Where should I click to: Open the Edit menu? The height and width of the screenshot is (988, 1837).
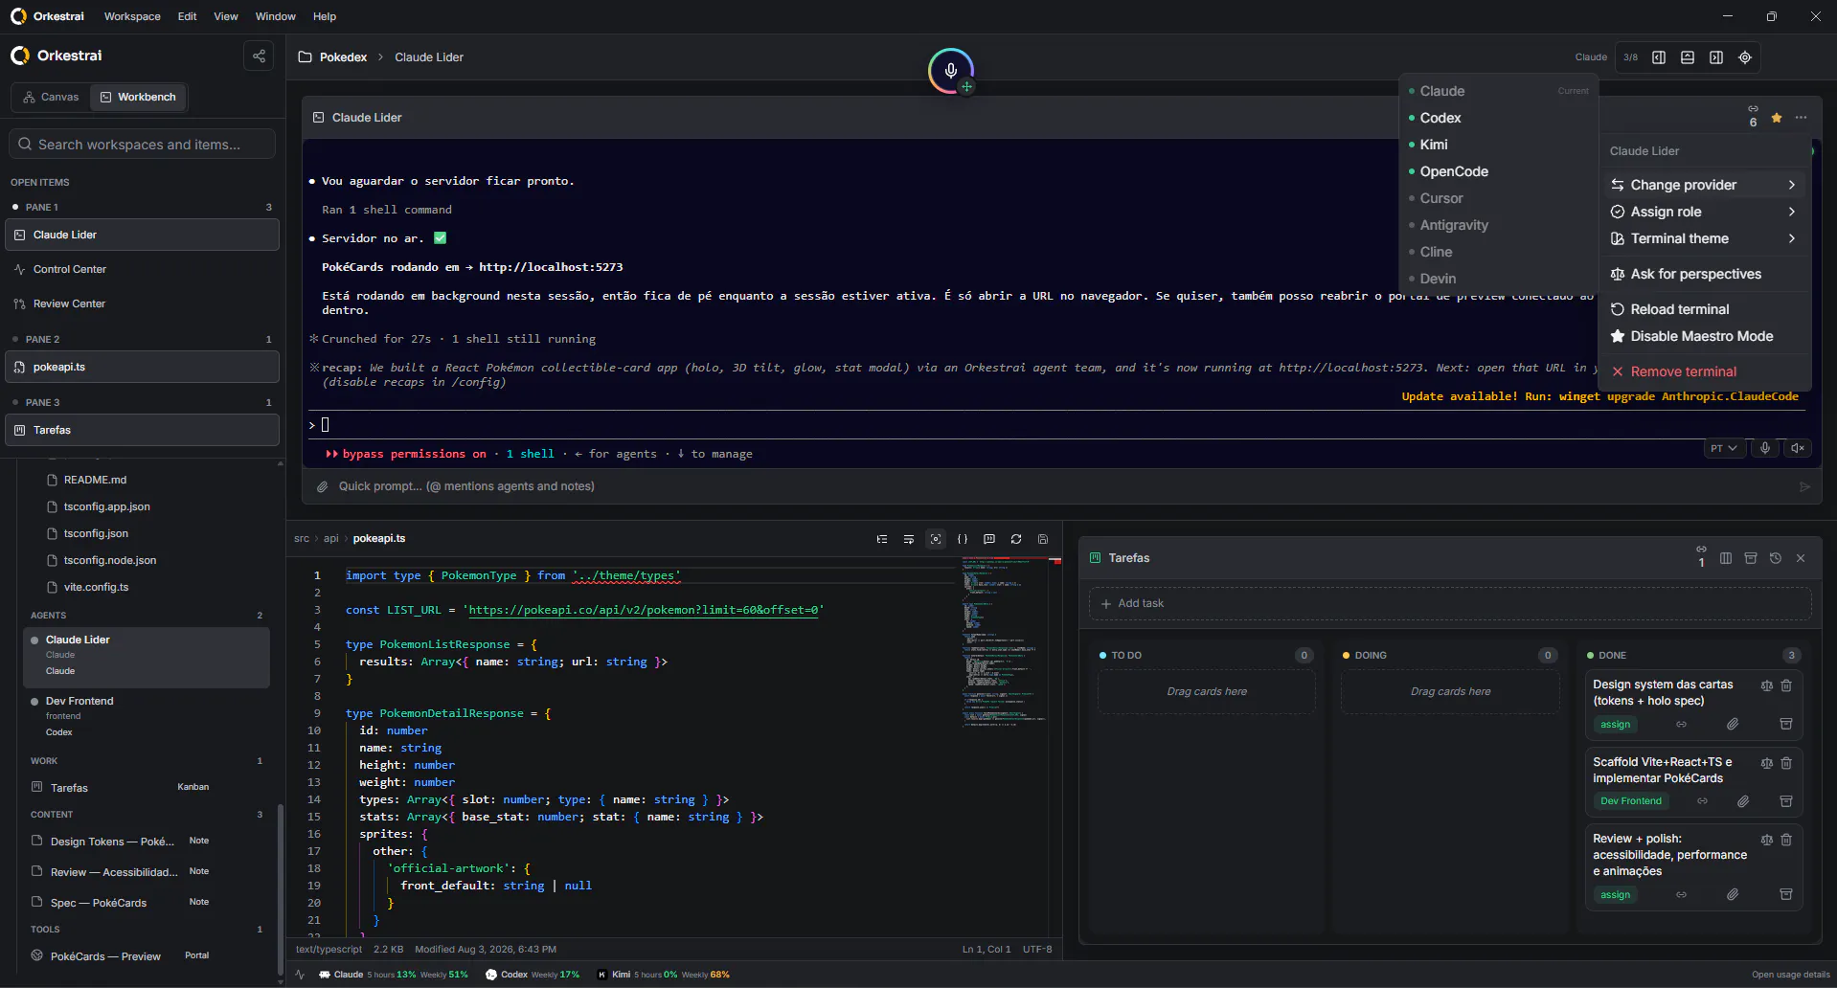pyautogui.click(x=187, y=16)
